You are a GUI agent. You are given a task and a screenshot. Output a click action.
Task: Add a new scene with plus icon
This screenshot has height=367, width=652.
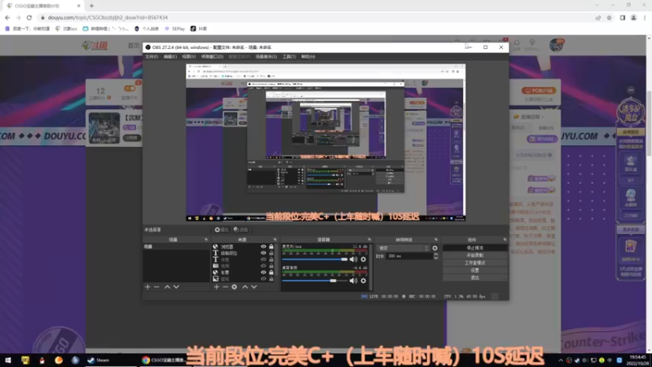[x=148, y=287]
